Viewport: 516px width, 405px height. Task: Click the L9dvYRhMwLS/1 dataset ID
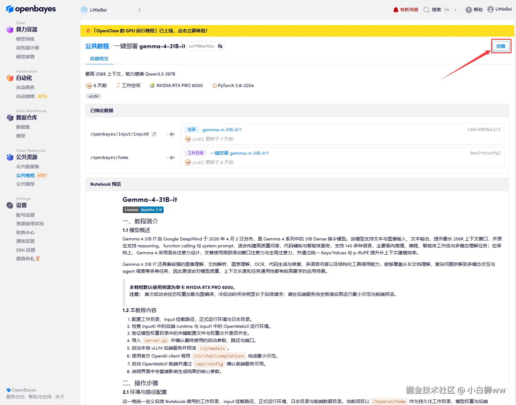click(x=484, y=129)
